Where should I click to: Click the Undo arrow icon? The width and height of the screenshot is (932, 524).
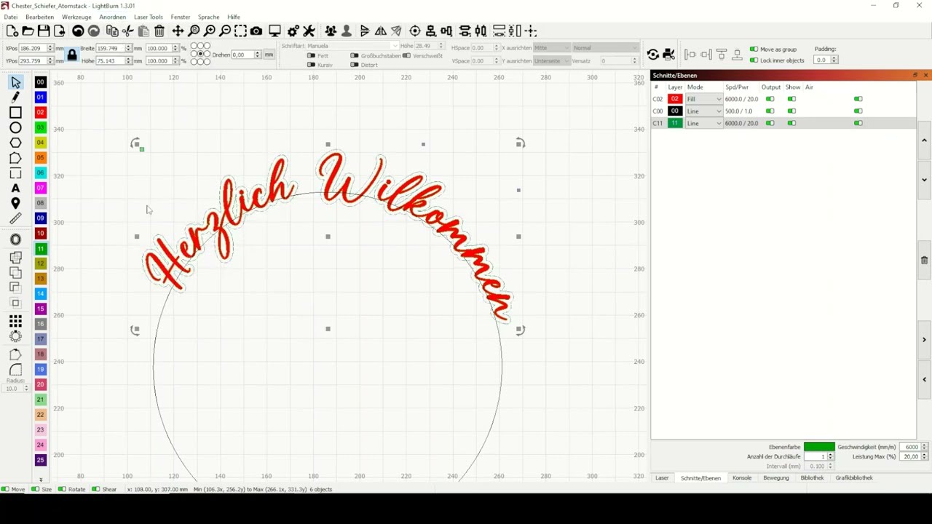78,31
